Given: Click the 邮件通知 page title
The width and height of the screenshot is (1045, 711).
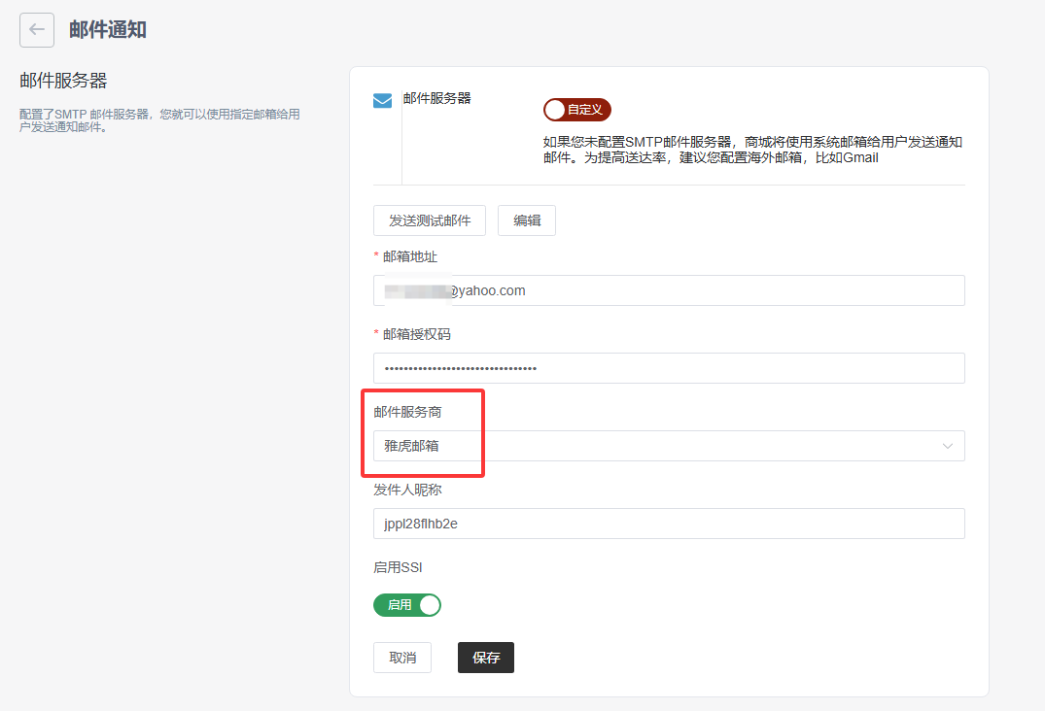Looking at the screenshot, I should tap(108, 30).
